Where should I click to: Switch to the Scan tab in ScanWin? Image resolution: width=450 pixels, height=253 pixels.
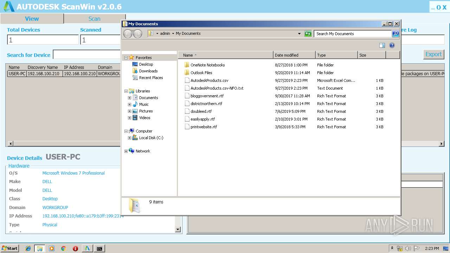coord(94,19)
